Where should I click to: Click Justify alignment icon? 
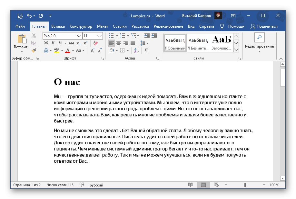click(x=133, y=43)
